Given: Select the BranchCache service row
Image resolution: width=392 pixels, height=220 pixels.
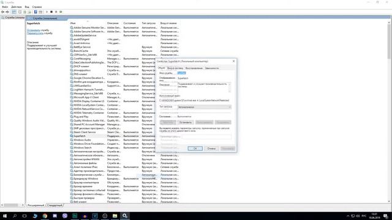Looking at the screenshot, I should (124, 51).
